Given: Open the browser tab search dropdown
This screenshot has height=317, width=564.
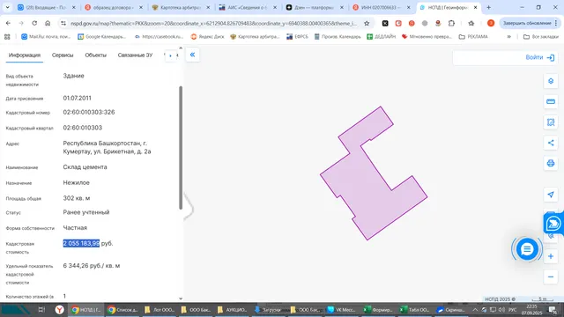Looking at the screenshot, I should (x=7, y=7).
